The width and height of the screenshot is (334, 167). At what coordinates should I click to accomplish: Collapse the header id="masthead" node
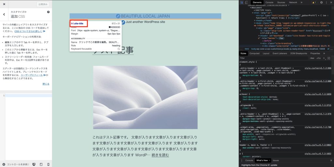pyautogui.click(x=259, y=36)
